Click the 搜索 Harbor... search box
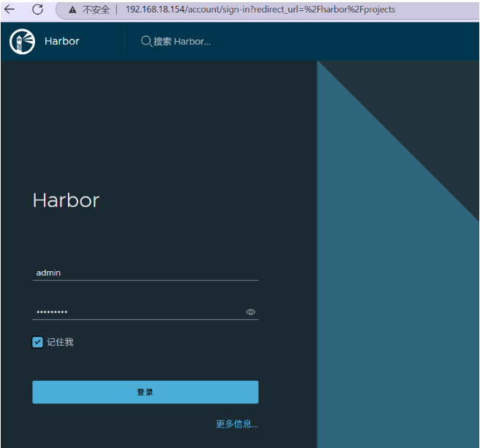Image resolution: width=480 pixels, height=448 pixels. [x=182, y=42]
